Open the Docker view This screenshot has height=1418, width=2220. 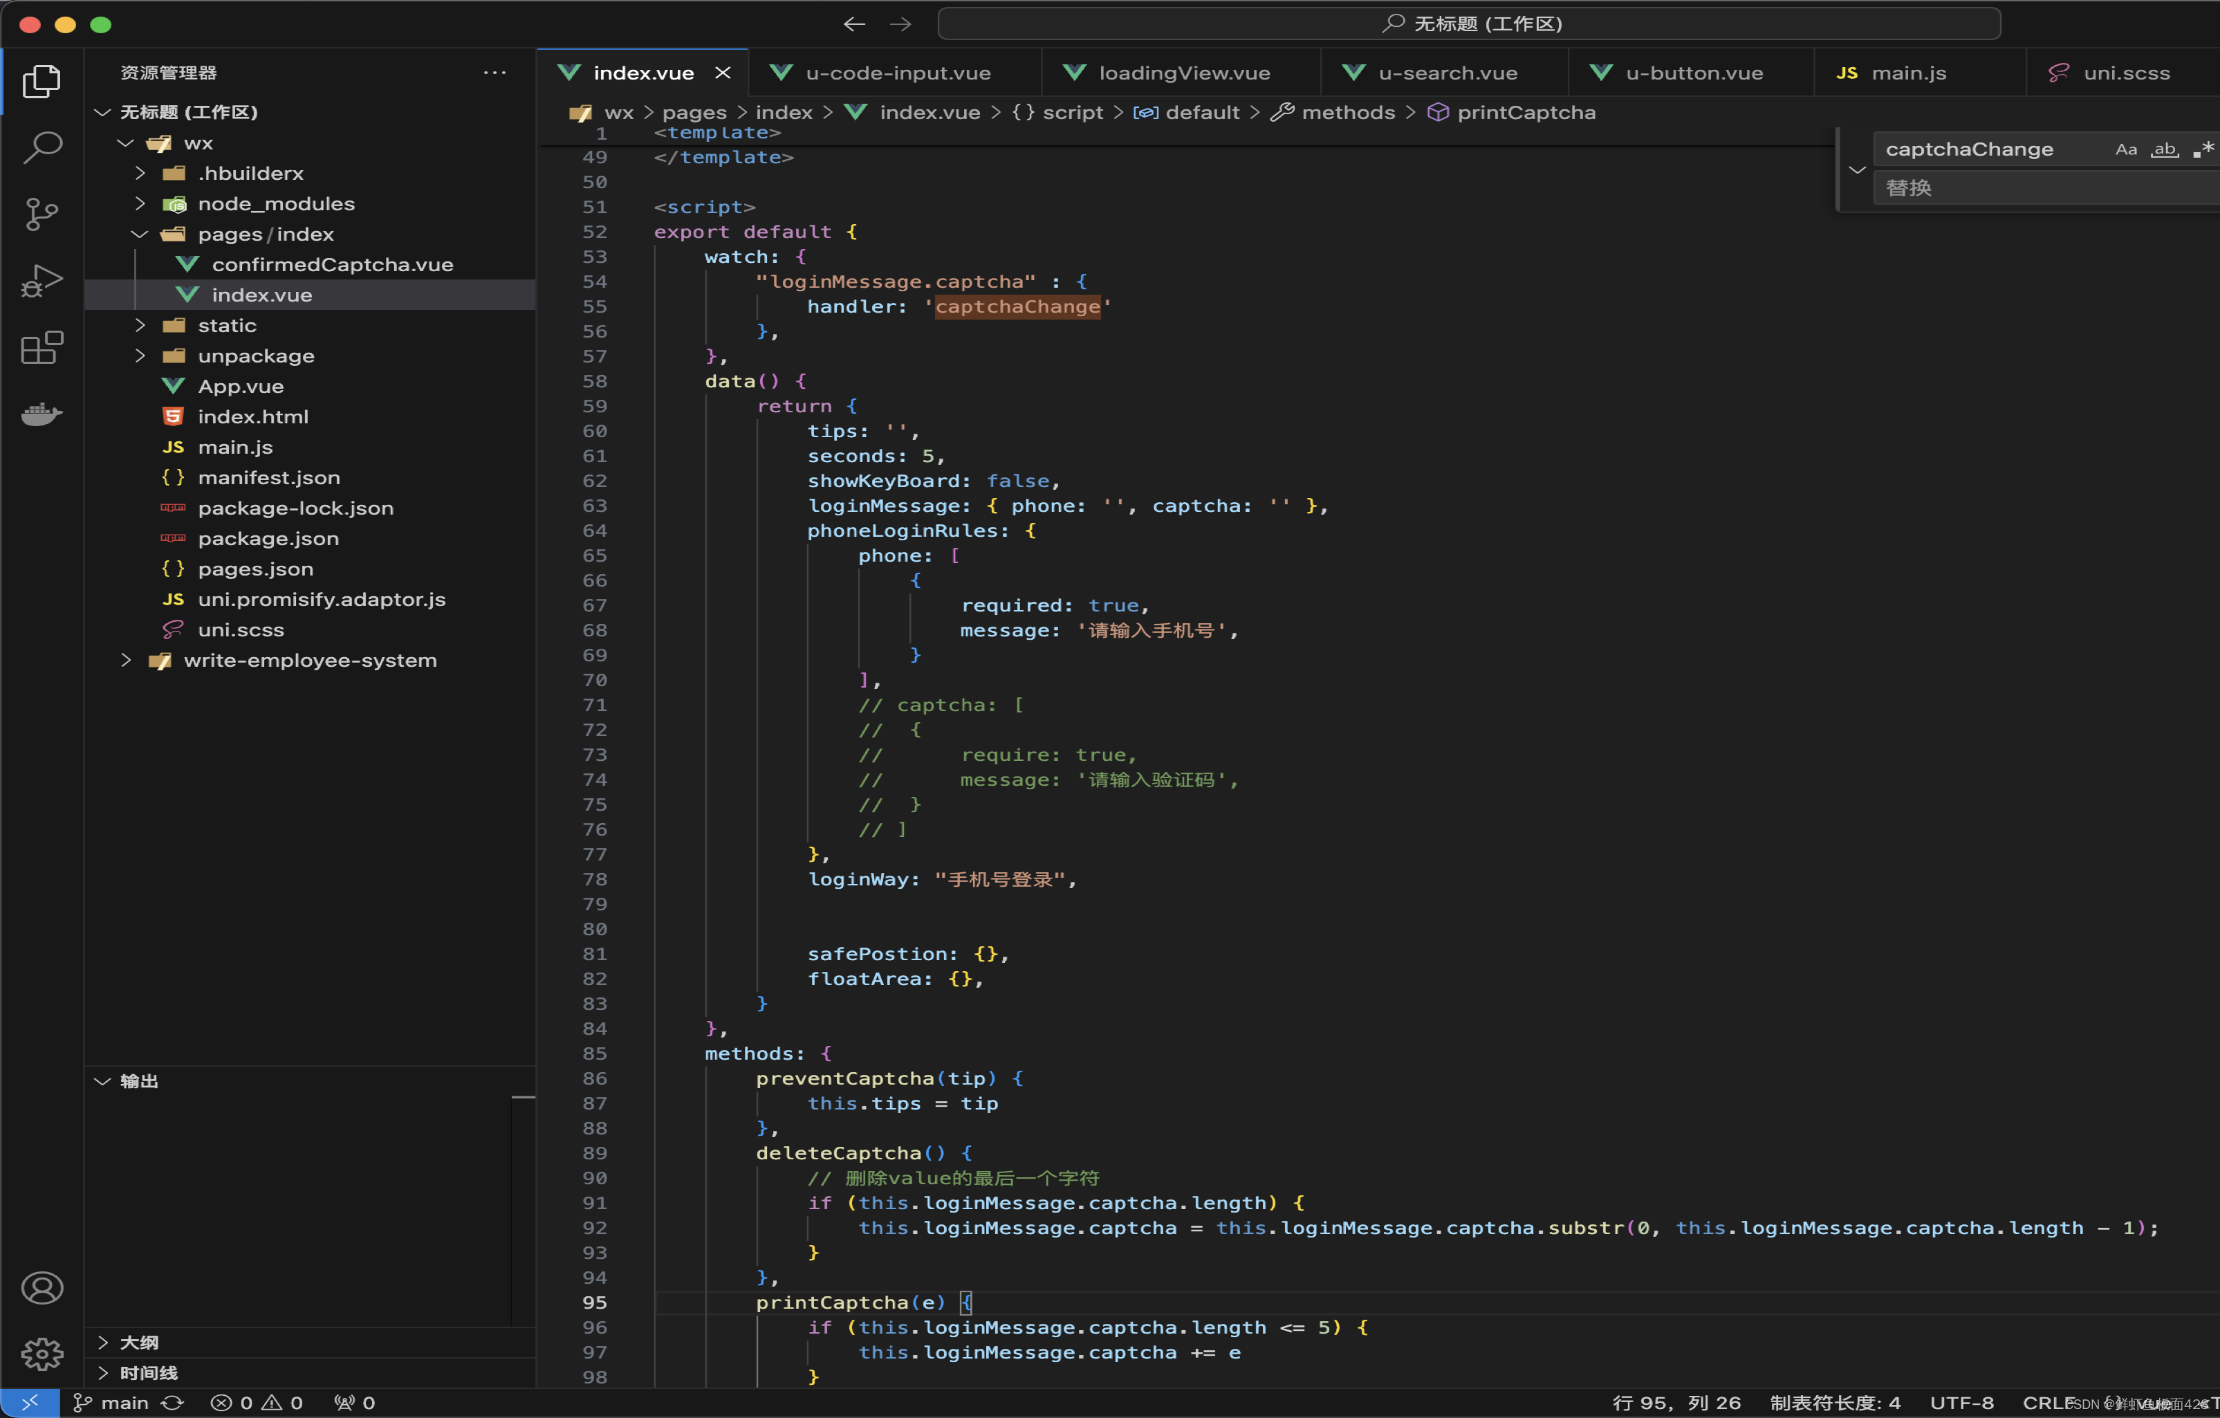(41, 414)
